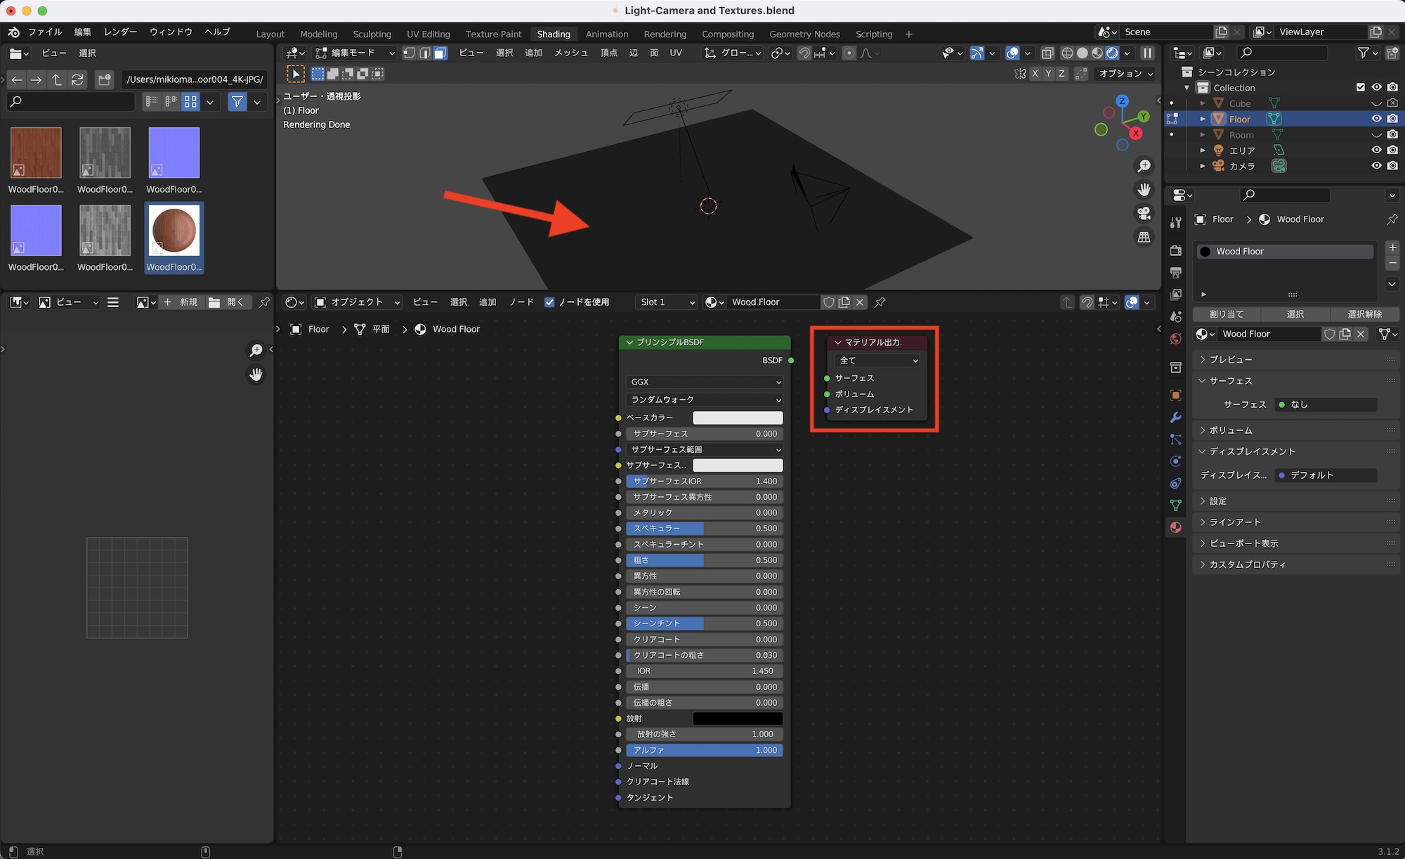Expand the プレビュー panel

click(x=1230, y=359)
